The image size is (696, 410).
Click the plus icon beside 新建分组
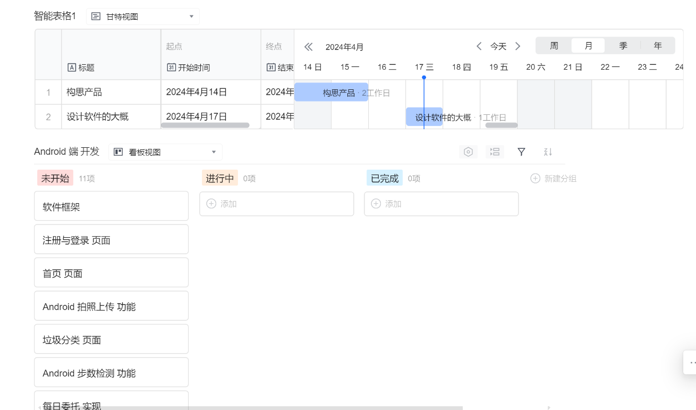(536, 179)
